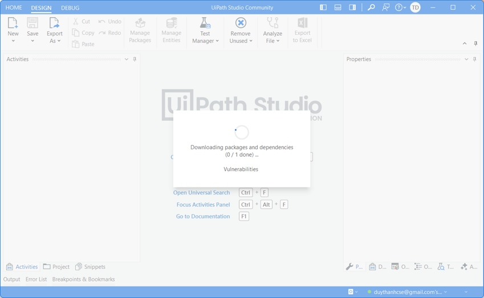
Task: Click the Focus Activities Panel link
Action: 203,205
